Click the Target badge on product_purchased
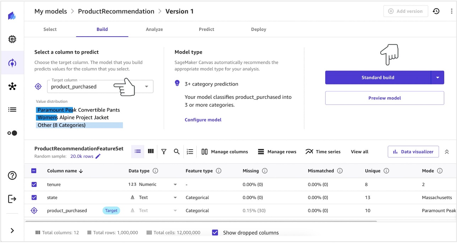The height and width of the screenshot is (247, 457). coord(111,210)
